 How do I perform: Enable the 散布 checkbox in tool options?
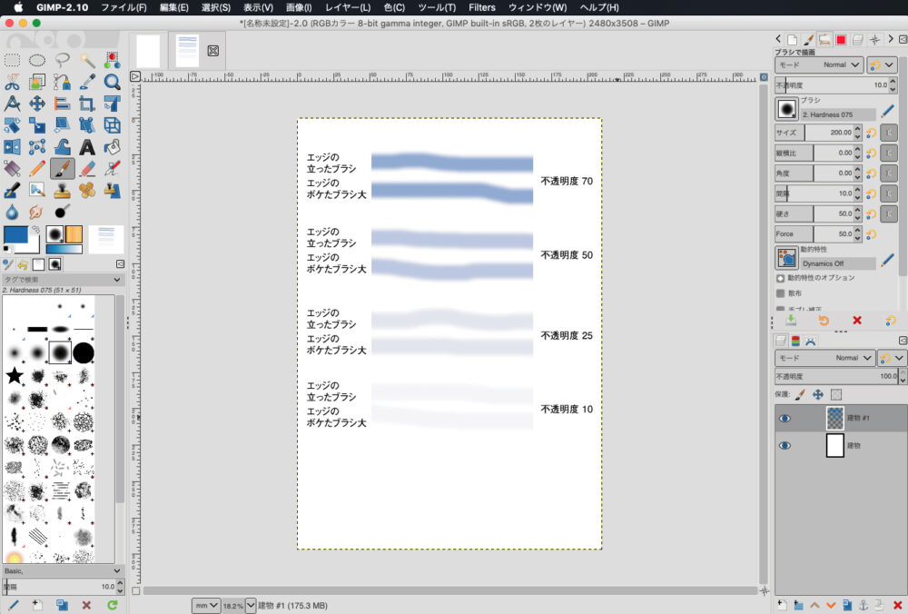[x=781, y=293]
